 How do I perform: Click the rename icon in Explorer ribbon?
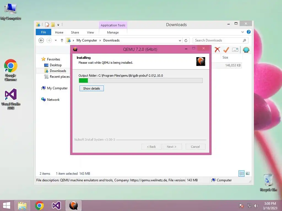click(x=235, y=50)
